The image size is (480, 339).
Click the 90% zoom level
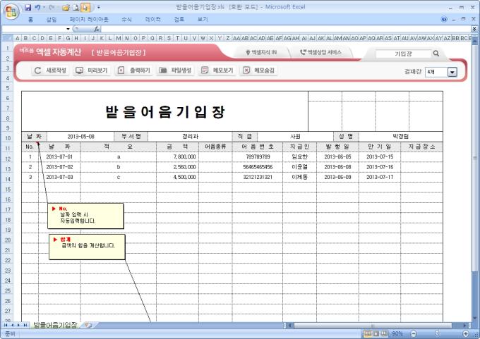pyautogui.click(x=397, y=333)
